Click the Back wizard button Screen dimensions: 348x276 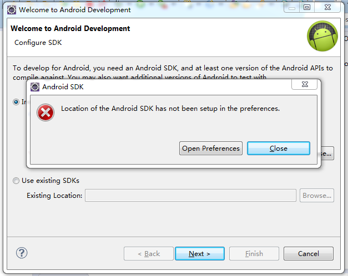(149, 254)
